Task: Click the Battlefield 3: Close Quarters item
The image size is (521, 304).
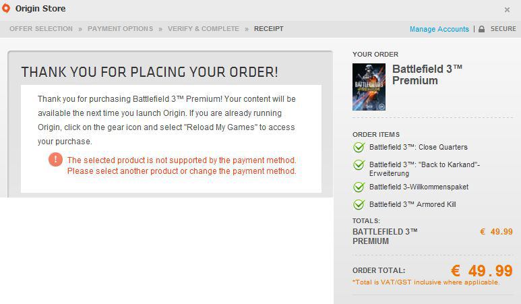Action: tap(419, 147)
